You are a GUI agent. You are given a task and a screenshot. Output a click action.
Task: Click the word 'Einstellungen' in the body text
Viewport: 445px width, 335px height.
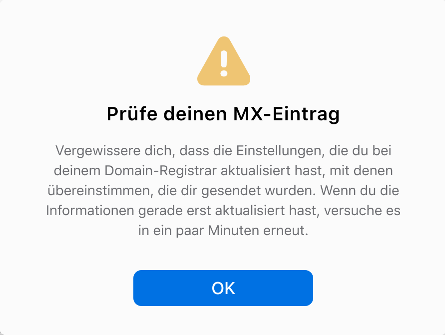point(280,151)
